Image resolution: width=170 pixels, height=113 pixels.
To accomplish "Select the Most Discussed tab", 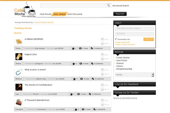I will click(75, 14).
